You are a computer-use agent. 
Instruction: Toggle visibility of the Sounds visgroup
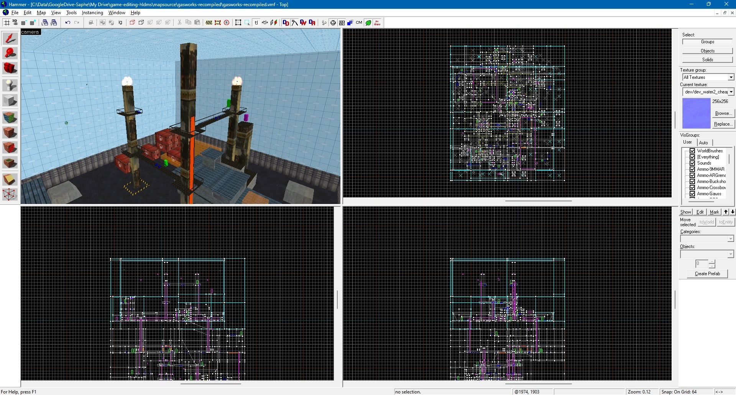(x=692, y=163)
